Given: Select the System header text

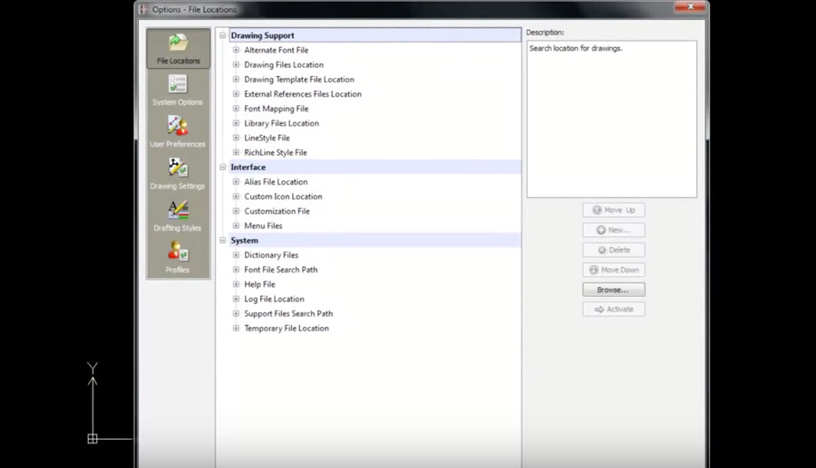Looking at the screenshot, I should tap(245, 241).
